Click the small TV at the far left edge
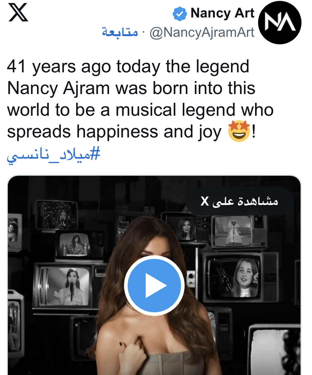The image size is (312, 375). pos(13,231)
